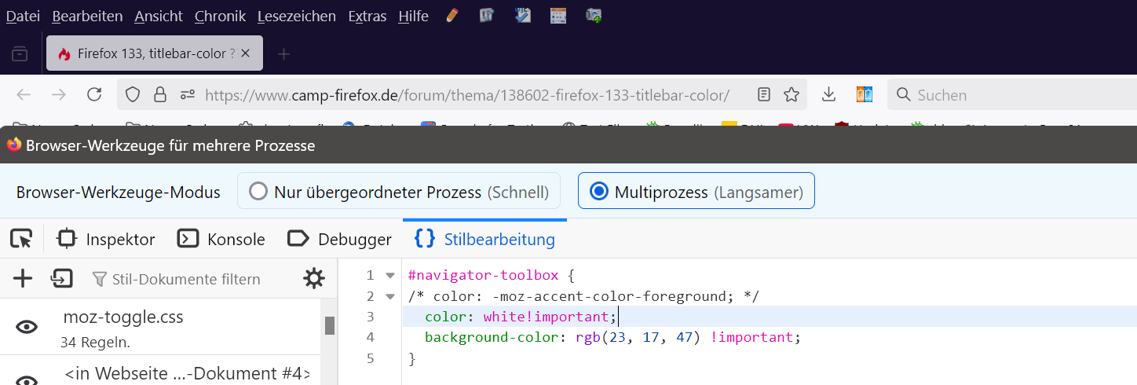Collapse the code fold arrow on line 2
Viewport: 1137px width, 385px height.
[x=390, y=296]
